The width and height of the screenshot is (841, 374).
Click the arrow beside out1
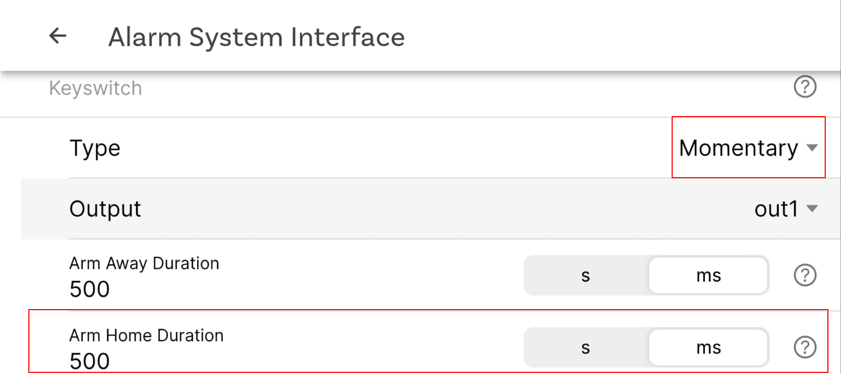click(812, 209)
